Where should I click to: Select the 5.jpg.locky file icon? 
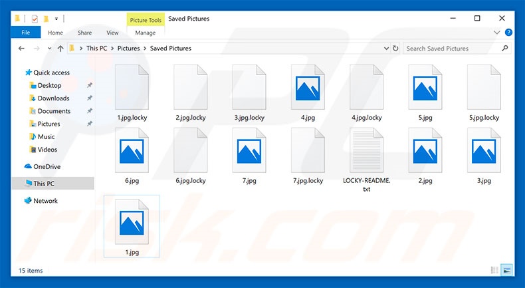[x=484, y=87]
